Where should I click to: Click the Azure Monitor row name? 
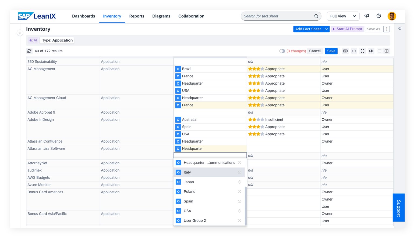[x=39, y=185]
